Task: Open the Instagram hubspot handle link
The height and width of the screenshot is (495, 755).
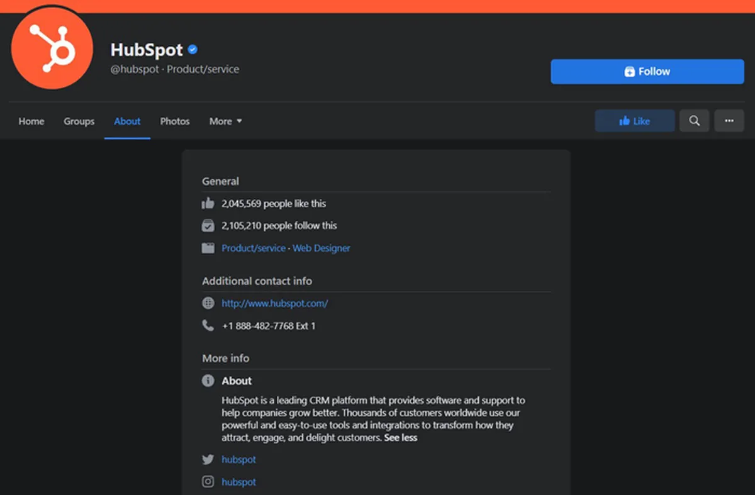Action: (x=239, y=482)
